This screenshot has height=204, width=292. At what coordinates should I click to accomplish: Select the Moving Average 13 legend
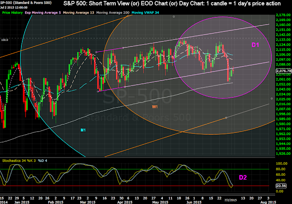[x=78, y=13]
